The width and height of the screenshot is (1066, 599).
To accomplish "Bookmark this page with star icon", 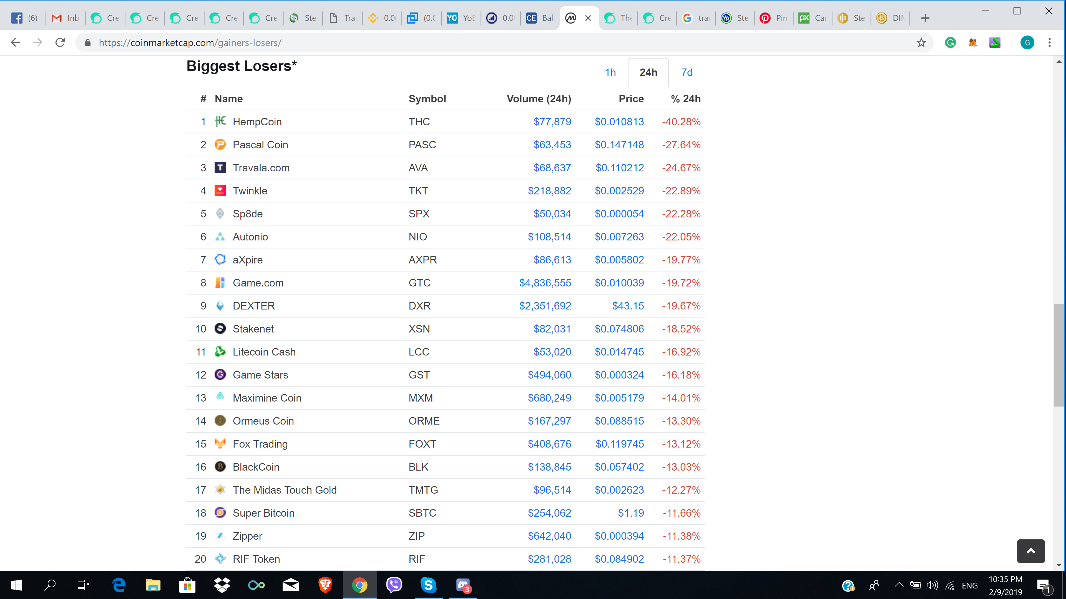I will pyautogui.click(x=921, y=43).
